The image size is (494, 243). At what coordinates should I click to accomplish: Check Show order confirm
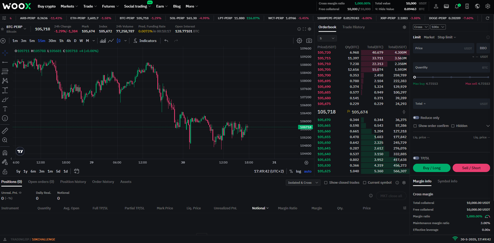415,126
